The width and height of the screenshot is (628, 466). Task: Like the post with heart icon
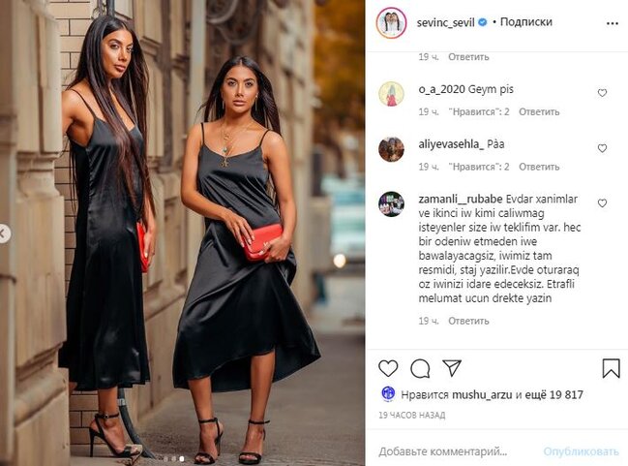(388, 368)
